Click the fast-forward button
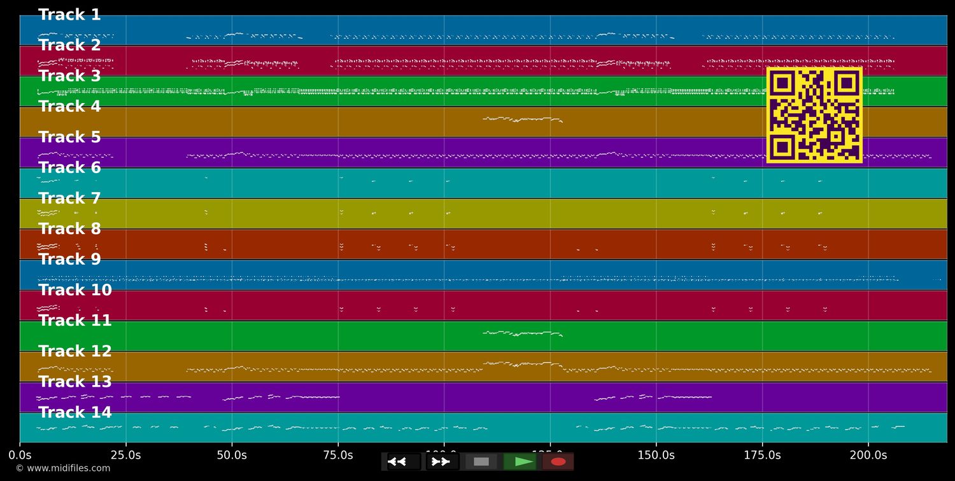This screenshot has height=481, width=955. coord(442,462)
